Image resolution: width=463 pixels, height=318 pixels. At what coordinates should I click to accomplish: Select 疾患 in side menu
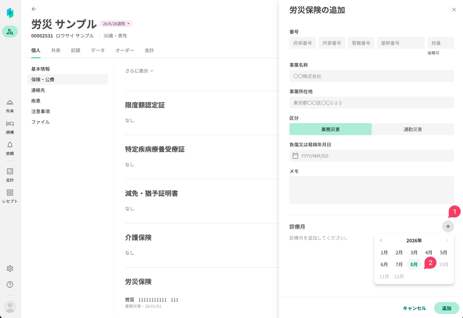(67, 101)
